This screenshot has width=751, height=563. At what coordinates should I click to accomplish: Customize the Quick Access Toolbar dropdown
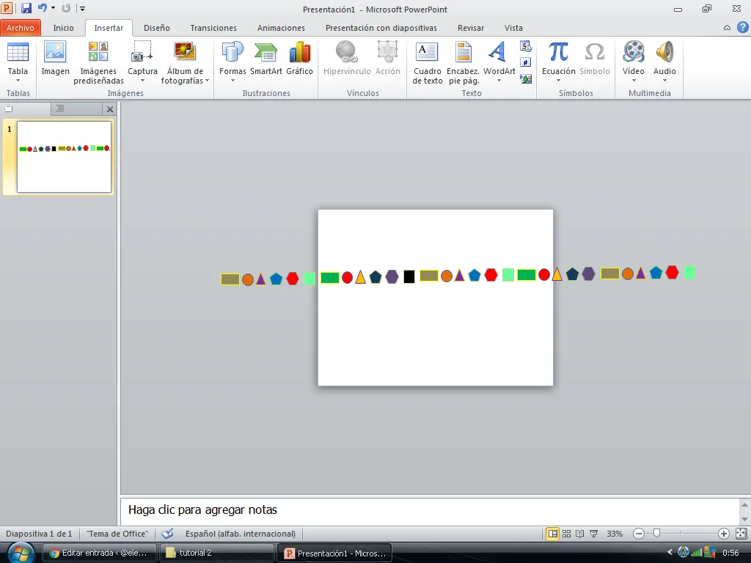click(x=82, y=8)
